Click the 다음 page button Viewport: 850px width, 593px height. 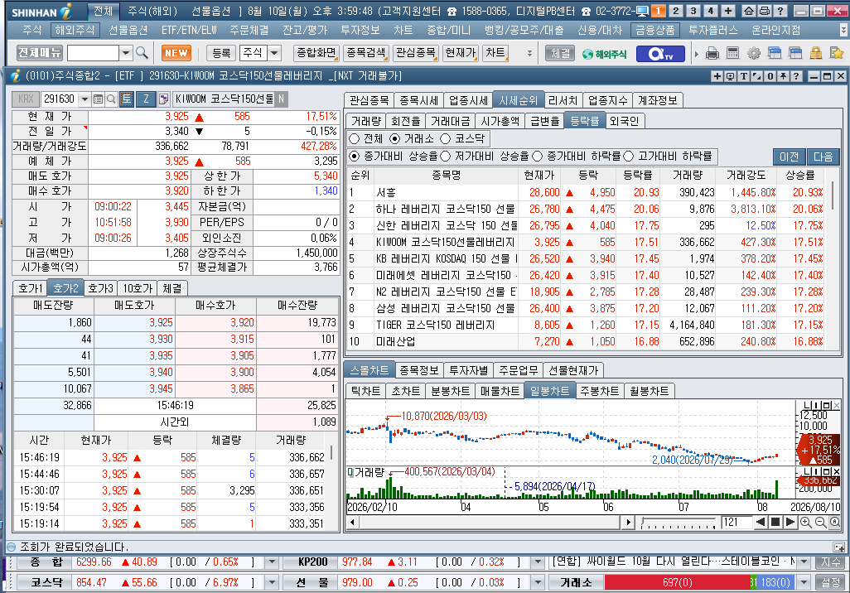coord(823,157)
